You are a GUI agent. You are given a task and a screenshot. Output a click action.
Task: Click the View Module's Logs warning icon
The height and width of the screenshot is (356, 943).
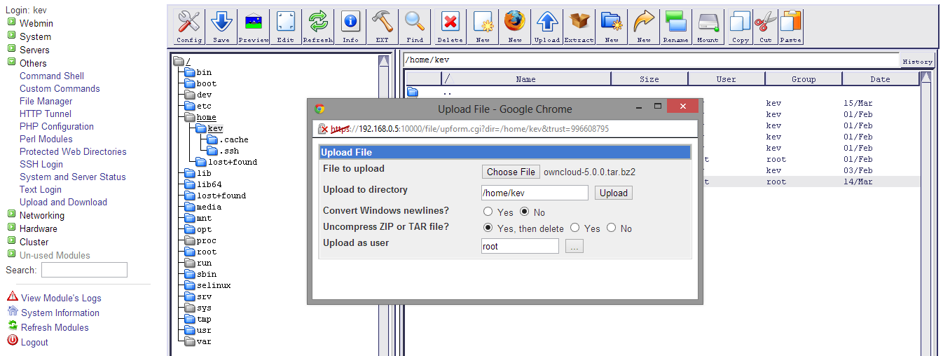pos(13,297)
